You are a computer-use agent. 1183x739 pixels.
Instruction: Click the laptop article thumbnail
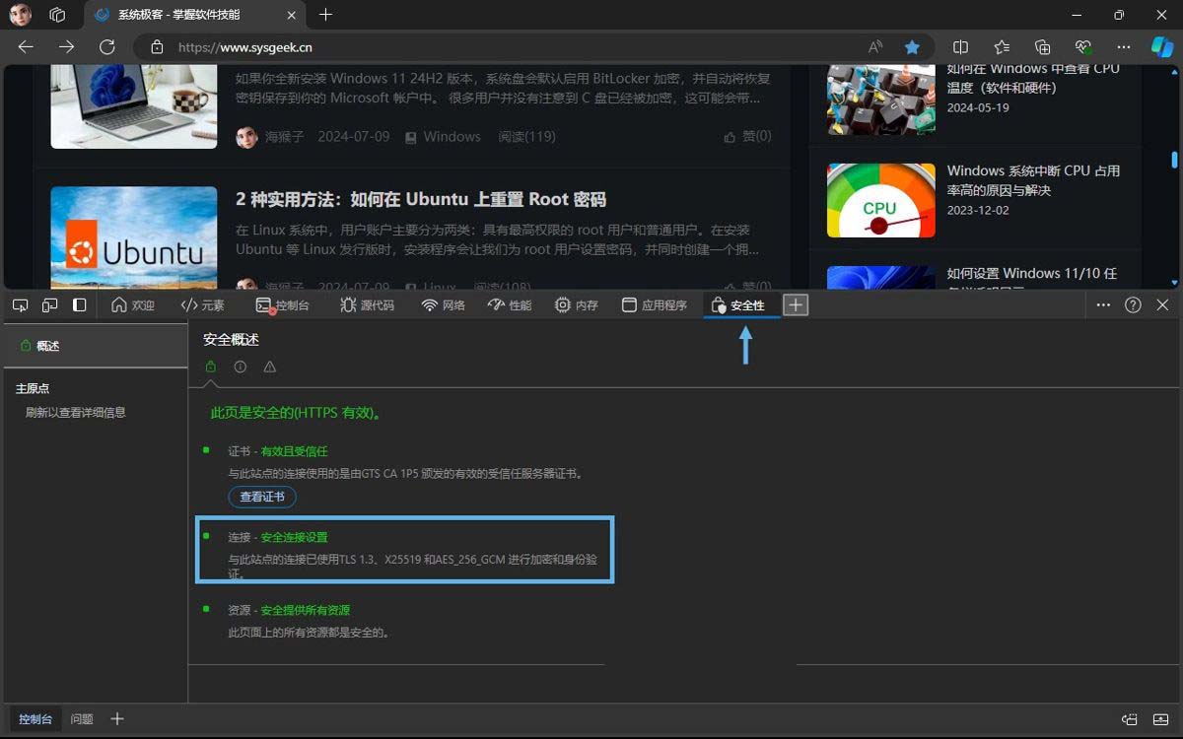(134, 107)
